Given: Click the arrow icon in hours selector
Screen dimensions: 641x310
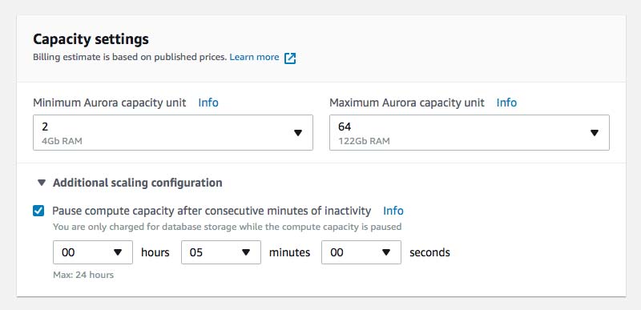Looking at the screenshot, I should (x=118, y=252).
